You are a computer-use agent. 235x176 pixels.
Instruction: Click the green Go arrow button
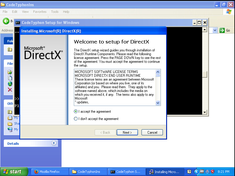tap(222, 30)
